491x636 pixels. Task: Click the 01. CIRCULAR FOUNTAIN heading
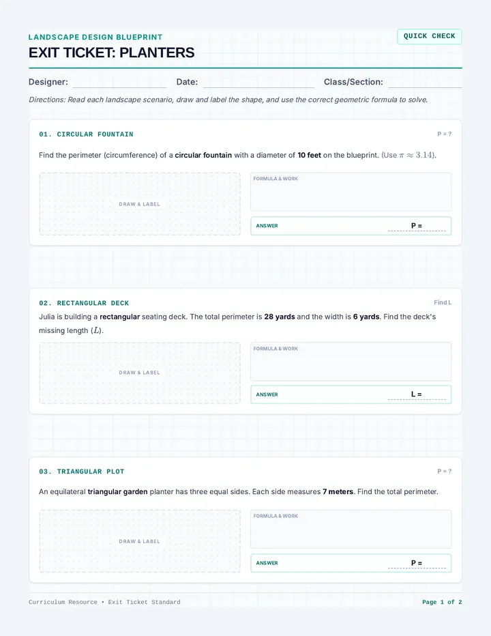click(86, 134)
